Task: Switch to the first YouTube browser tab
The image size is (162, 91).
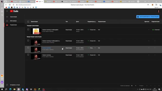Action: click(14, 2)
